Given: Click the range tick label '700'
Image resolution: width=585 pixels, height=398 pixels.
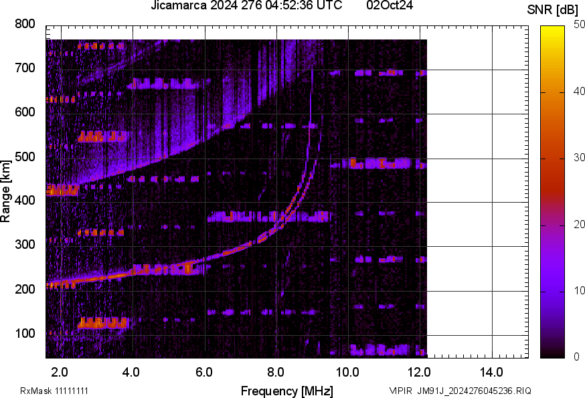Looking at the screenshot, I should click(25, 68).
